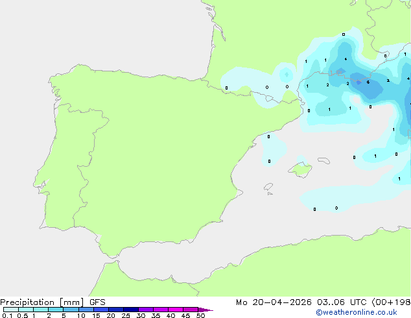The image size is (411, 318).
Task: Select the 2–5 mm legend color
Action: pyautogui.click(x=56, y=310)
